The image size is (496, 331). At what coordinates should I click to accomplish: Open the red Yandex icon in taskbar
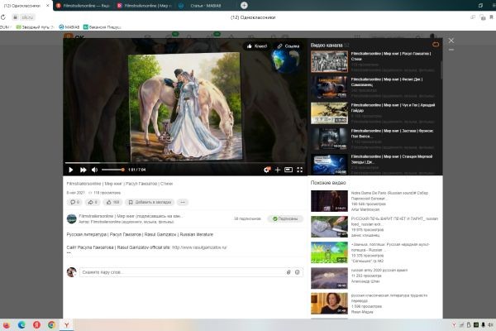[36, 325]
